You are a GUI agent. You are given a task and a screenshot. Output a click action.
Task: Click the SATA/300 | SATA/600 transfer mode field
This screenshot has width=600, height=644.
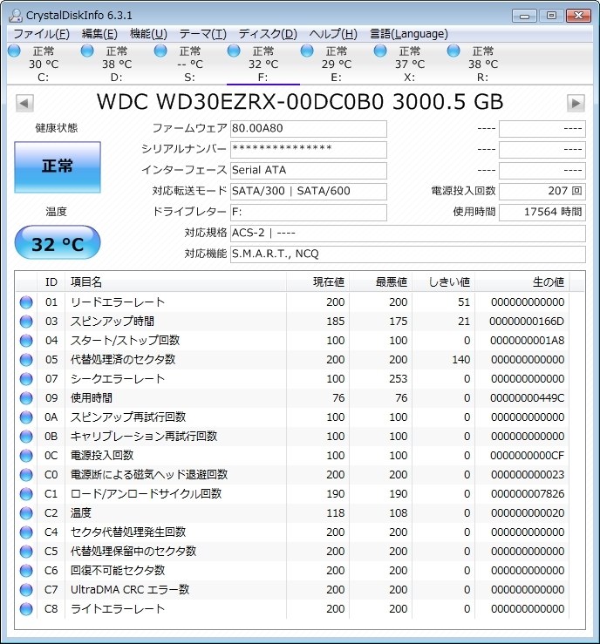(x=308, y=192)
